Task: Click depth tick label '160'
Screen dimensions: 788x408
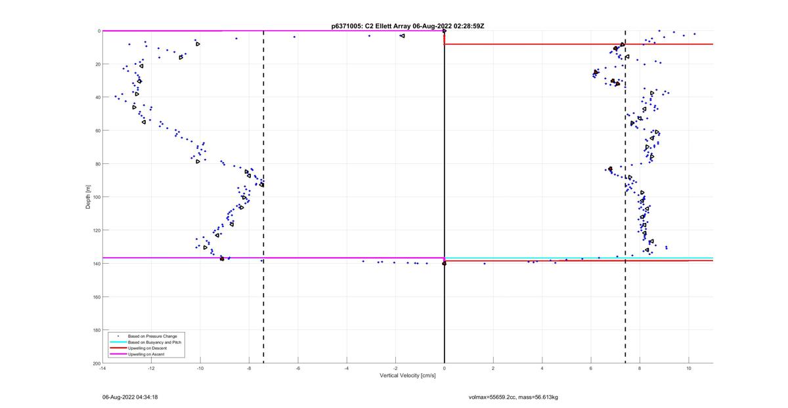Action: (x=96, y=296)
